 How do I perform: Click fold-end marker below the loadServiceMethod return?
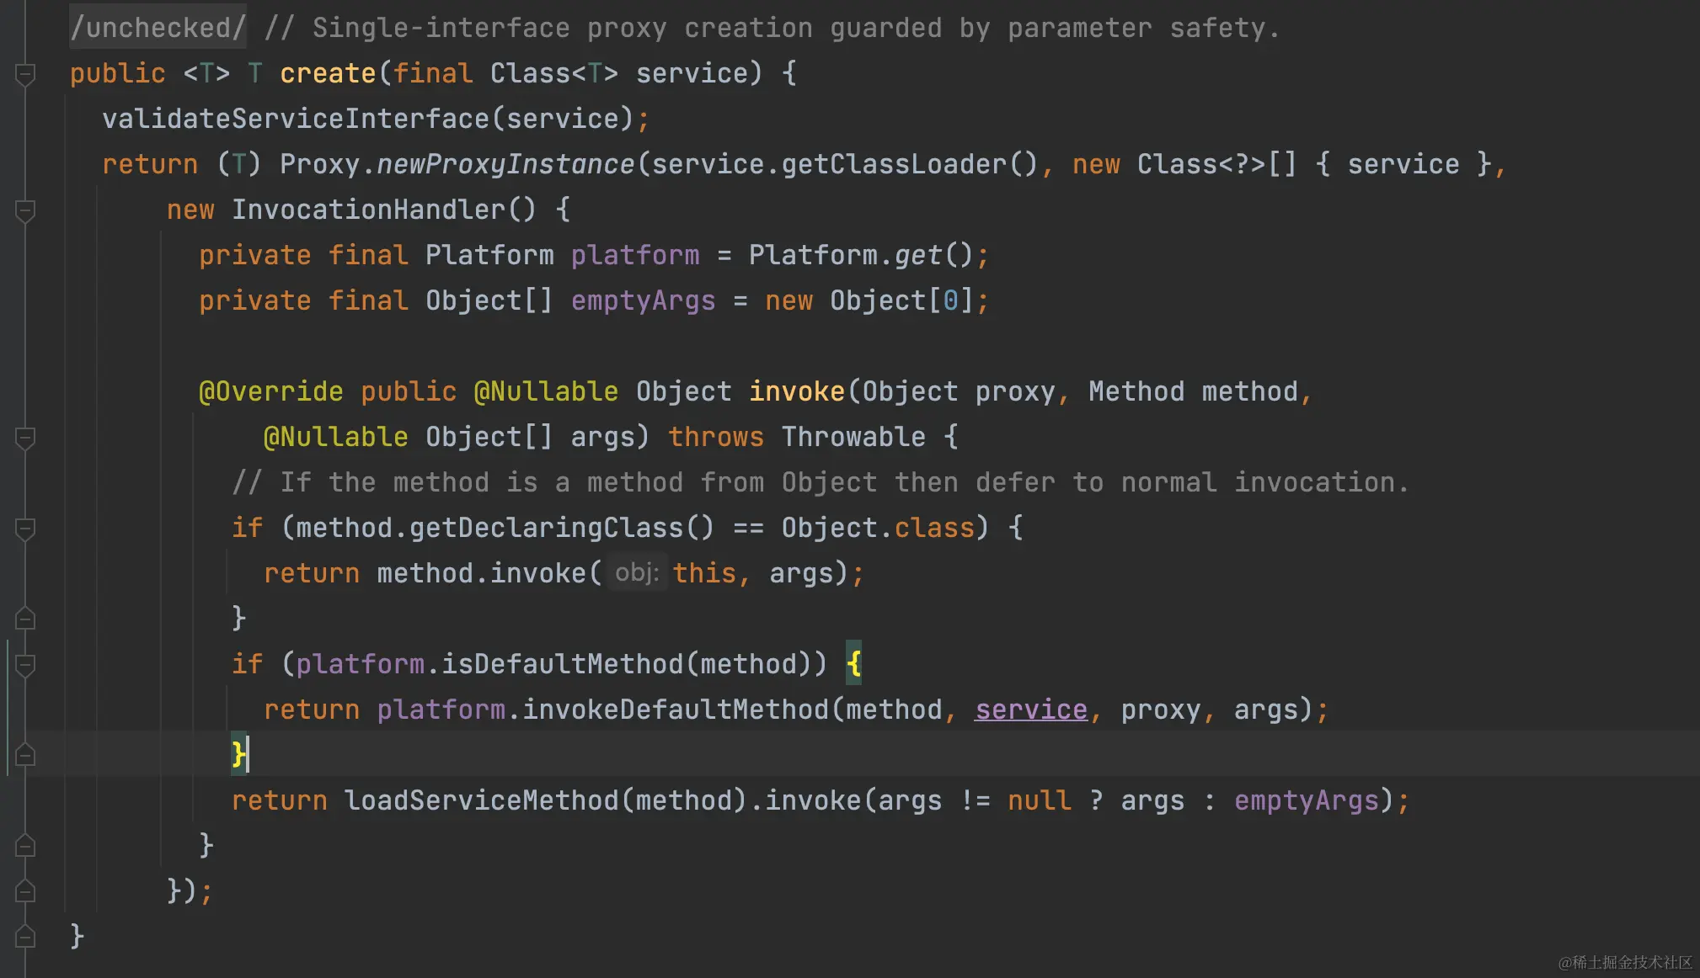point(25,845)
